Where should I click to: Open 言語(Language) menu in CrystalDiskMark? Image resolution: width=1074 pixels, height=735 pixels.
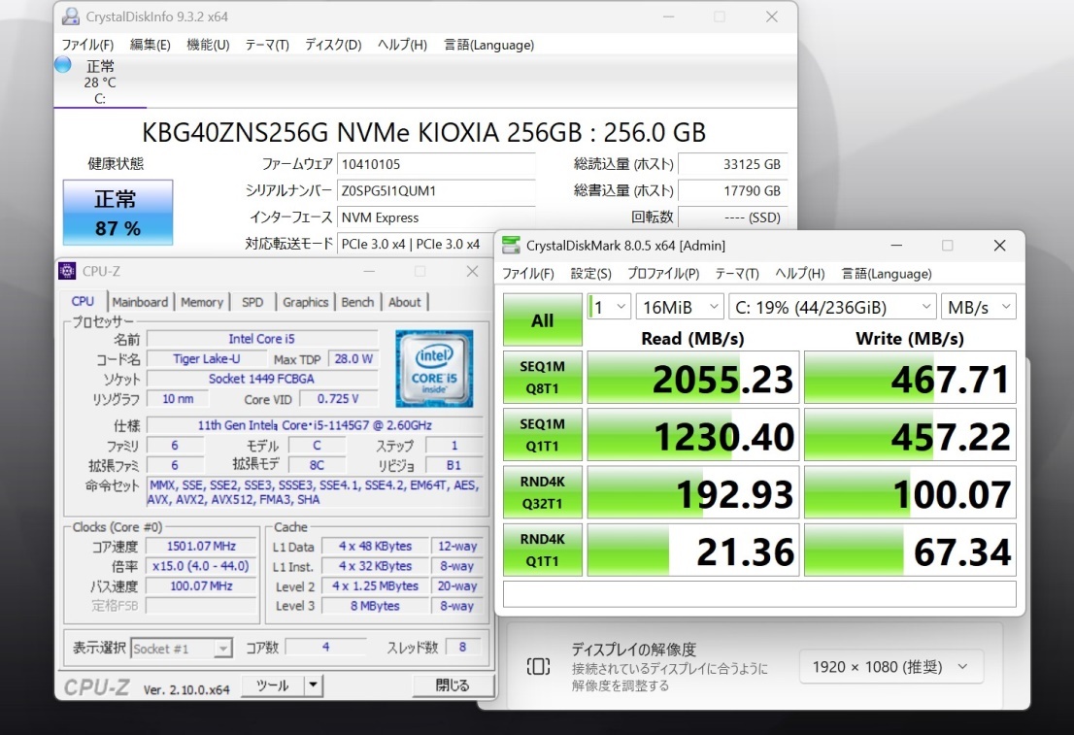pos(887,274)
